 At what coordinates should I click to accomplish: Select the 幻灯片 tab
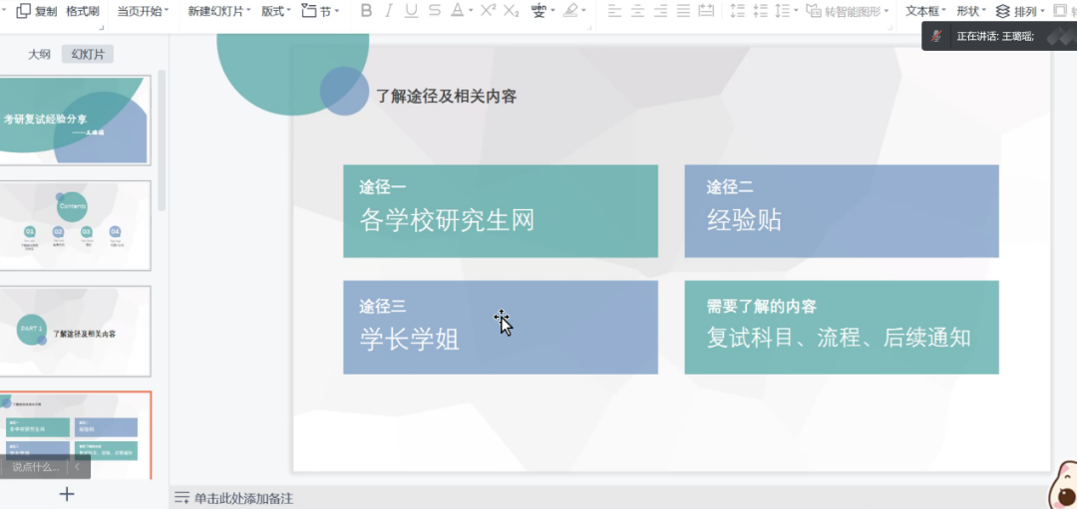[x=87, y=55]
